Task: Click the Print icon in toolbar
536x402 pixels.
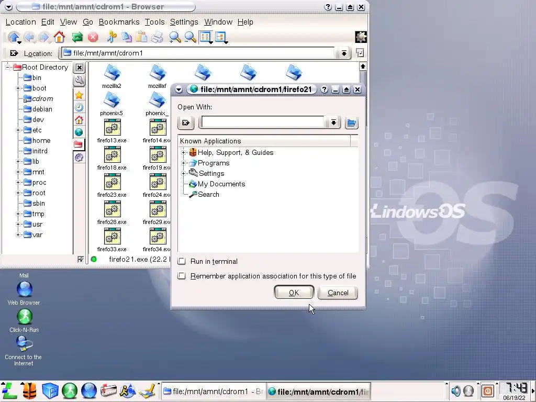Action: (157, 37)
